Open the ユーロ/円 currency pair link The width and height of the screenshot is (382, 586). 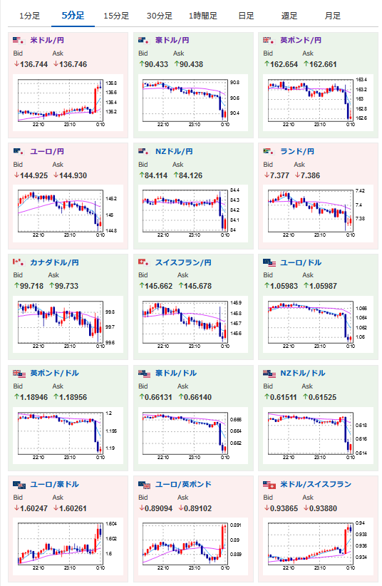coord(47,151)
